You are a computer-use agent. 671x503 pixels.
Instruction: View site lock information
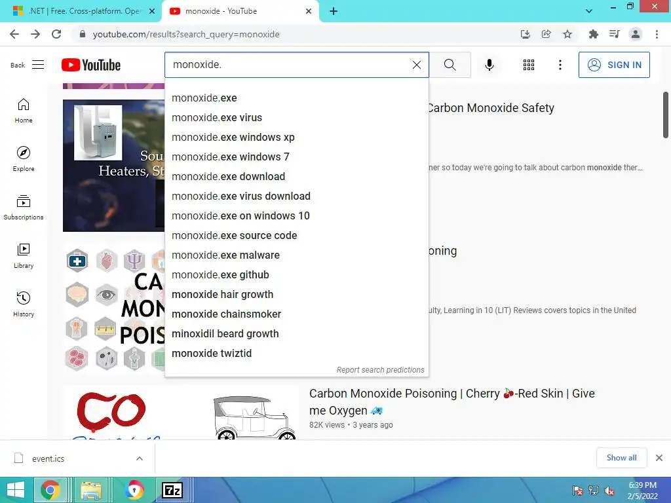[x=83, y=34]
